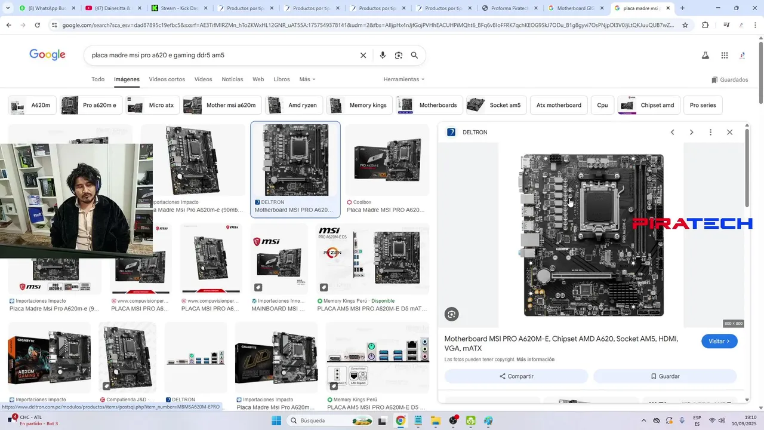Filter by Socket am5 chip
The image size is (764, 430).
pyautogui.click(x=496, y=105)
